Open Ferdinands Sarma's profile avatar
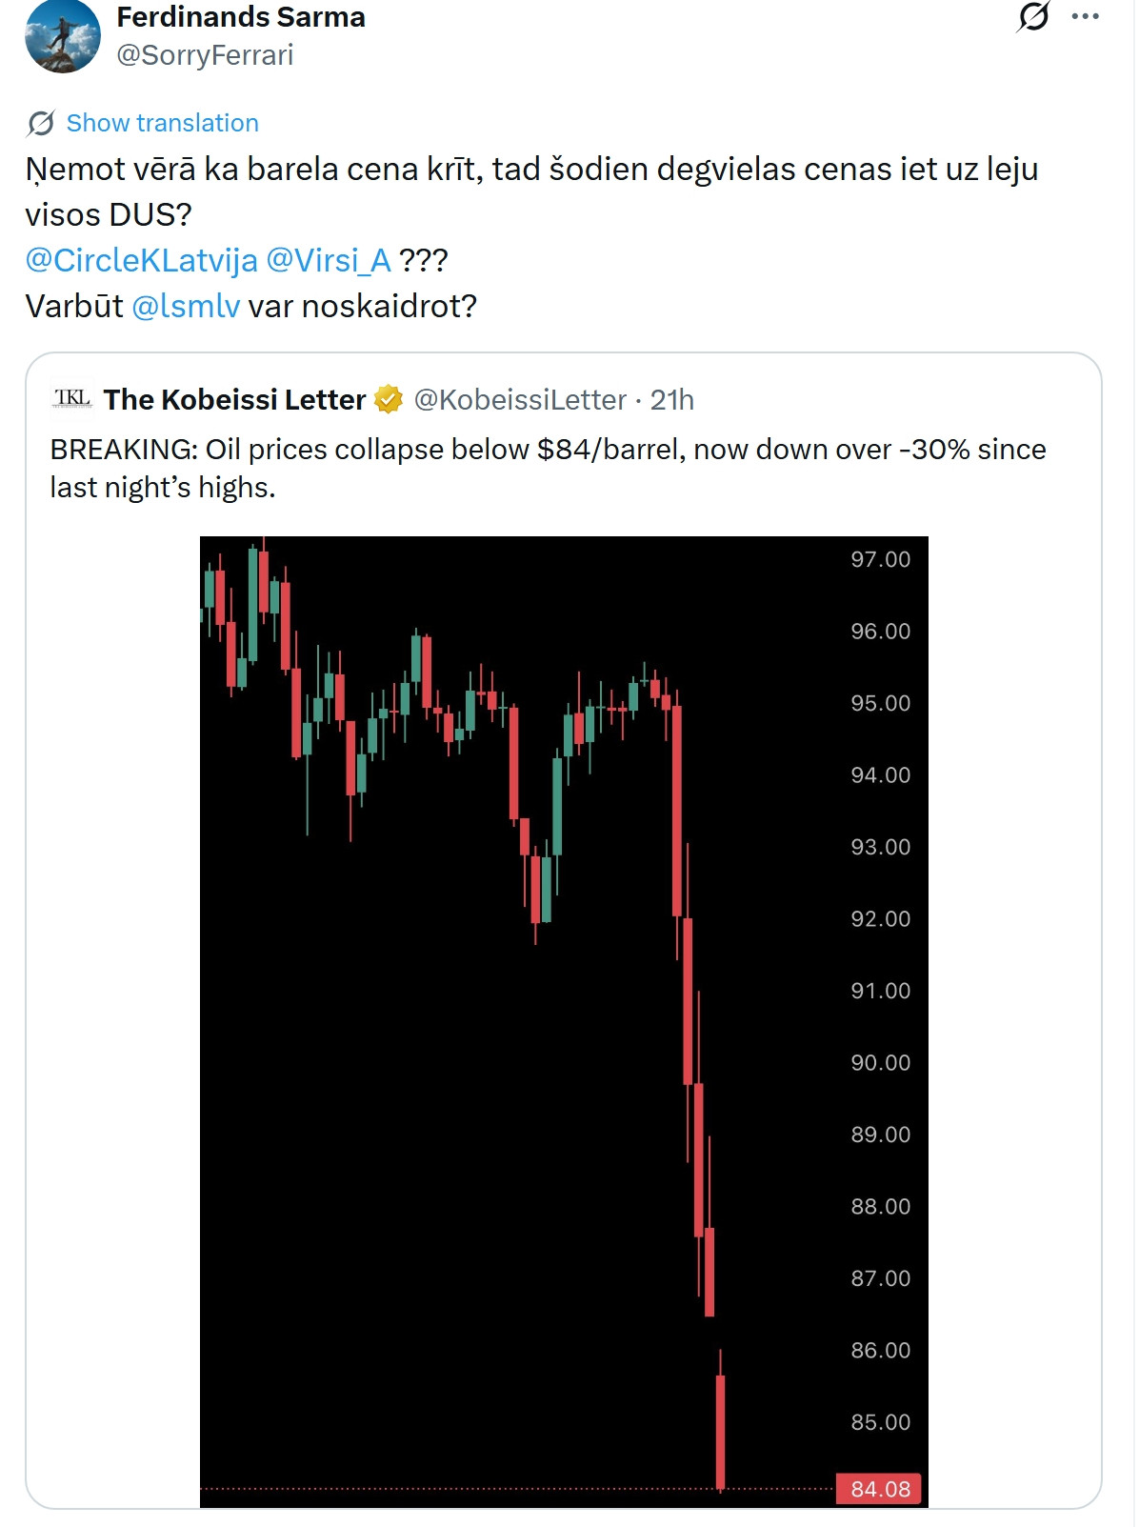Screen dimensions: 1139x1527 [63, 35]
